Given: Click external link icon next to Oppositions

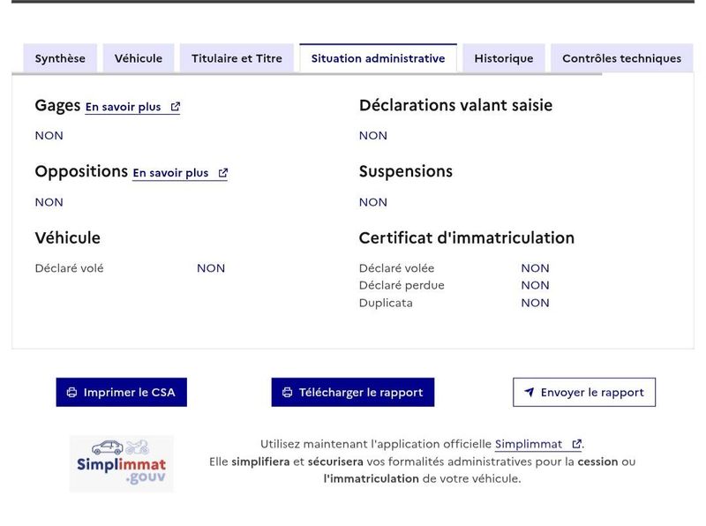Looking at the screenshot, I should pyautogui.click(x=223, y=173).
